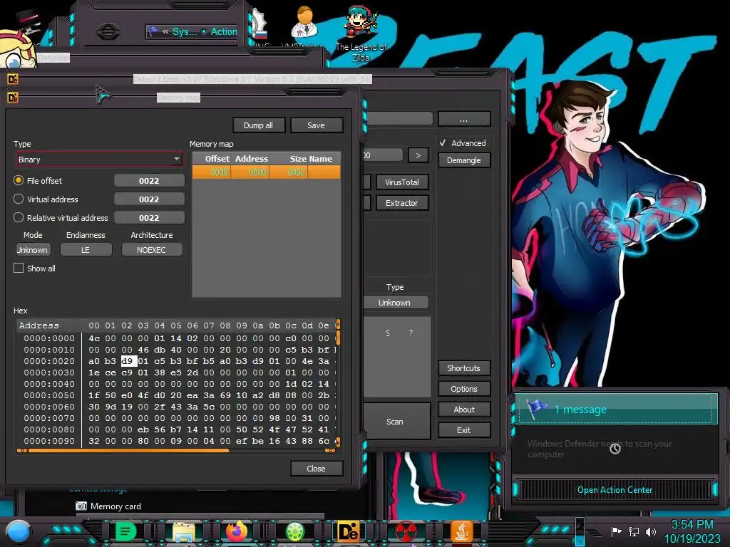Image resolution: width=730 pixels, height=547 pixels.
Task: Open the Start orb on the taskbar
Action: (x=18, y=532)
